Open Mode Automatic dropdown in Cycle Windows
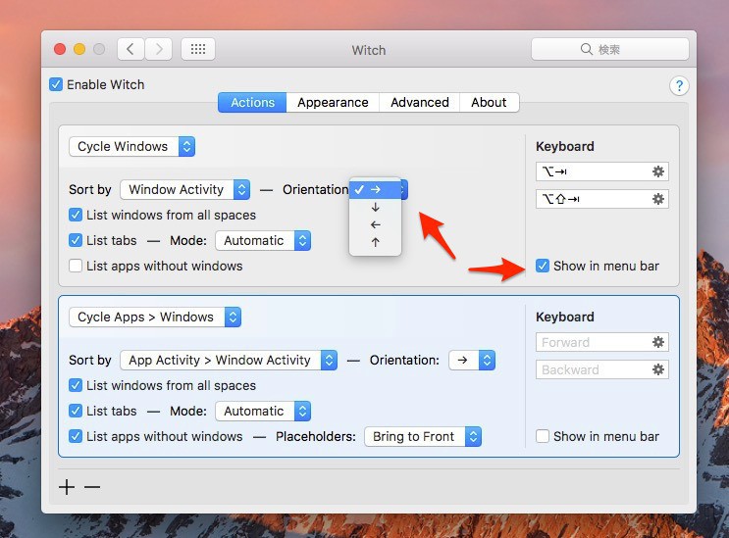Viewport: 729px width, 538px height. coord(263,241)
